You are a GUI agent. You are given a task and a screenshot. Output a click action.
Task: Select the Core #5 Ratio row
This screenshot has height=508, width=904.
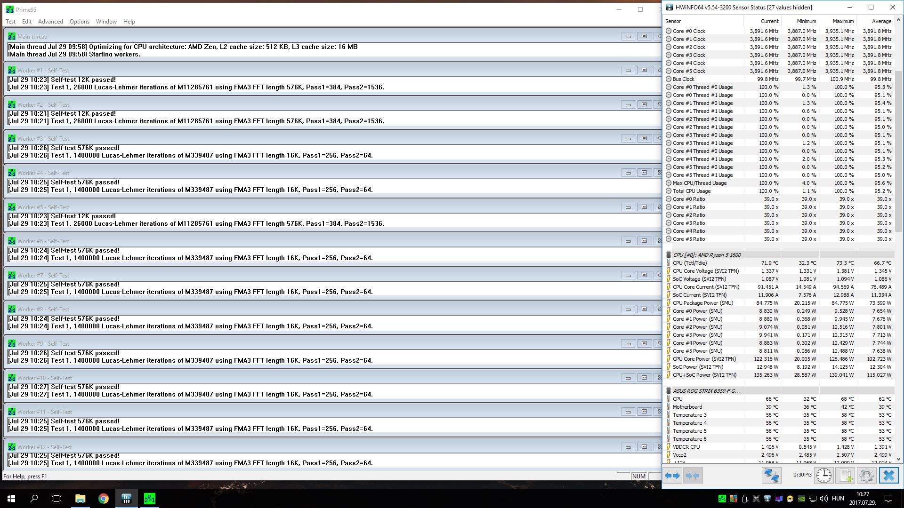(x=779, y=239)
